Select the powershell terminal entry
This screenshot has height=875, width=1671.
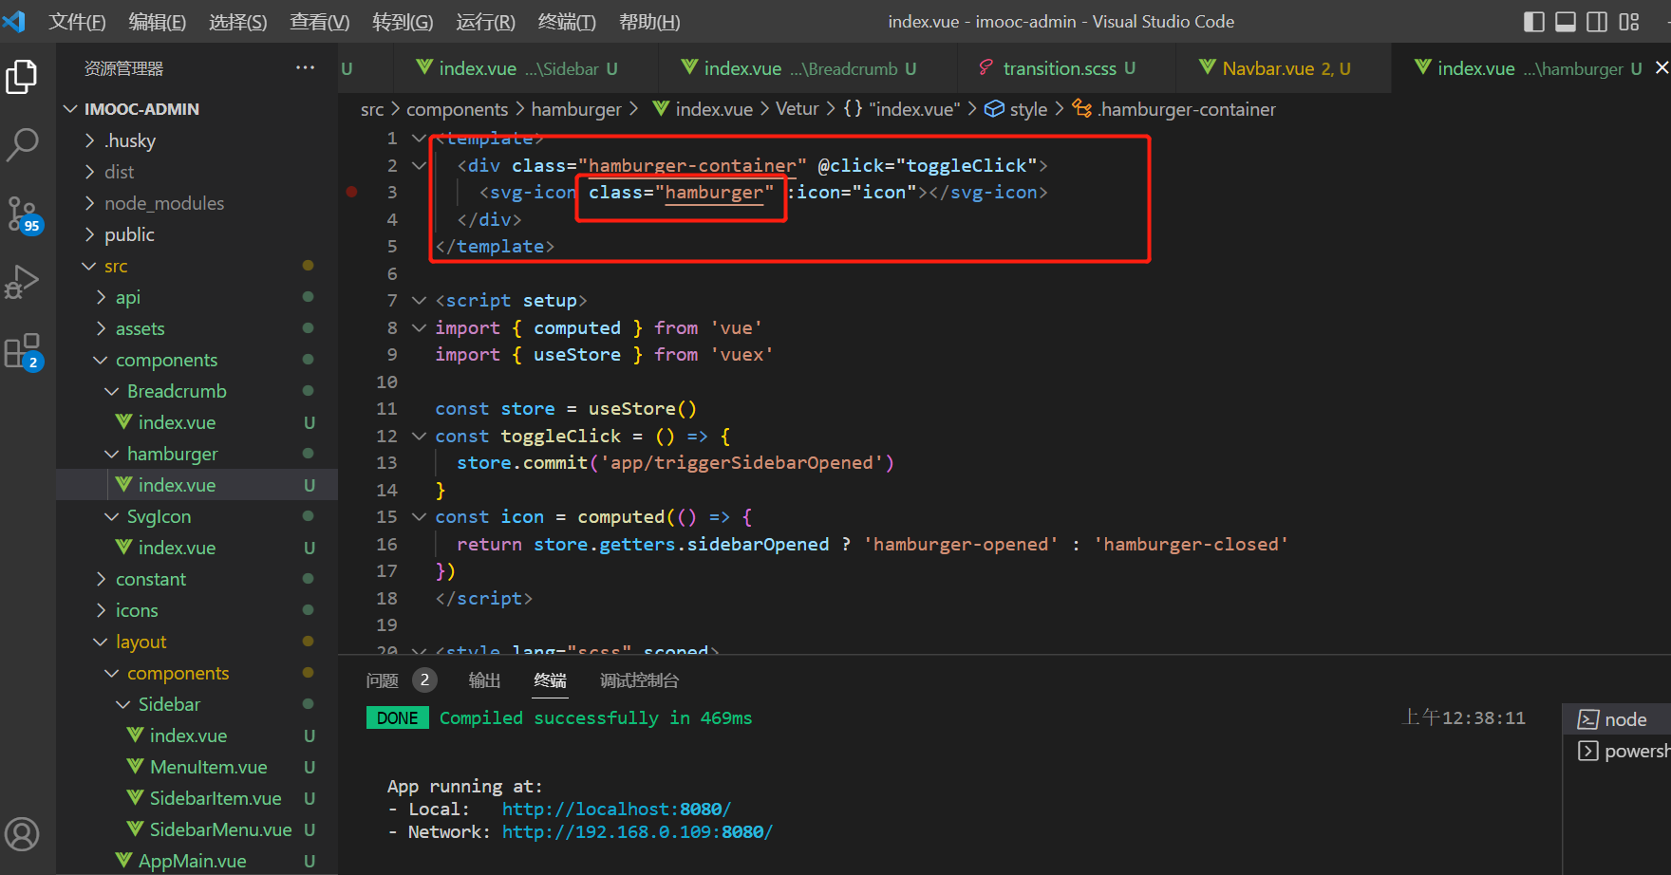click(1622, 751)
